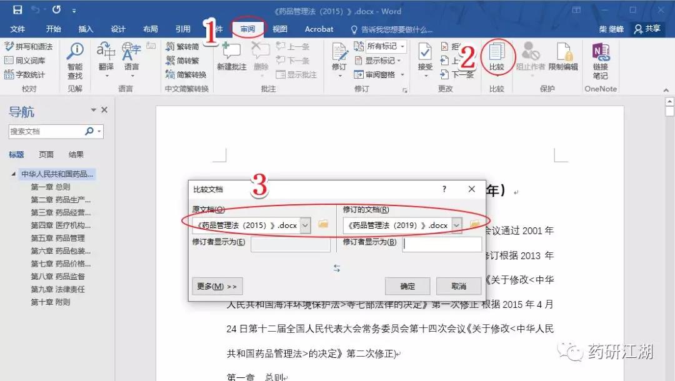Screen dimensions: 675x381
Task: Open the All Markup (所有标记) dropdown
Action: coord(386,46)
